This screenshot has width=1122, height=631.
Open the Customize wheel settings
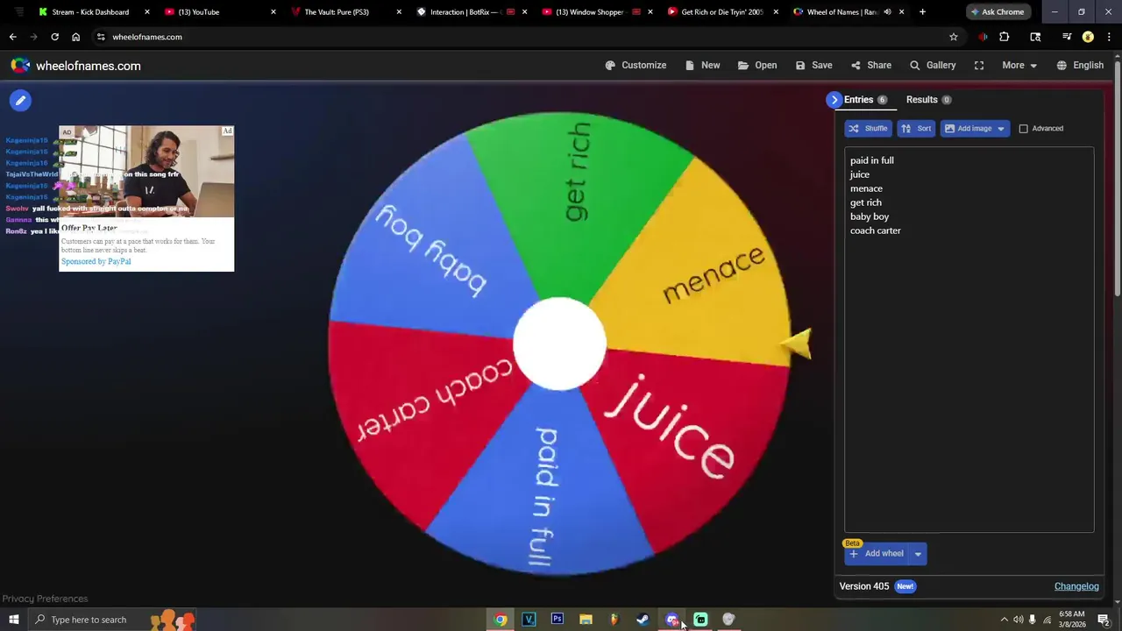[636, 65]
